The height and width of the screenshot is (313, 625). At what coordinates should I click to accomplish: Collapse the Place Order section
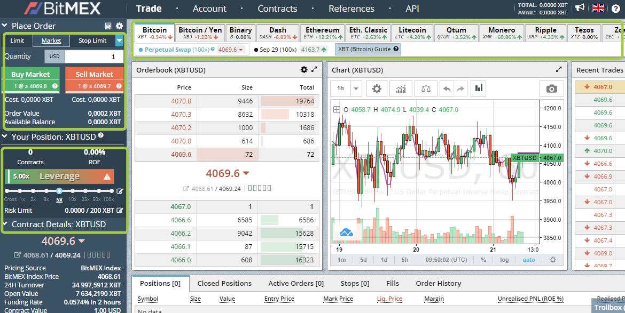point(5,26)
